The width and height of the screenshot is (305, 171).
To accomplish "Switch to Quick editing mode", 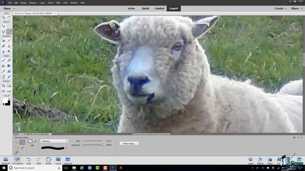I will tap(145, 9).
